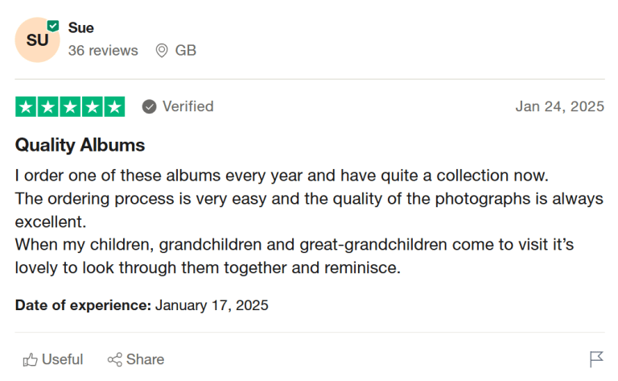Click the first green rating star
The image size is (618, 381).
click(26, 106)
